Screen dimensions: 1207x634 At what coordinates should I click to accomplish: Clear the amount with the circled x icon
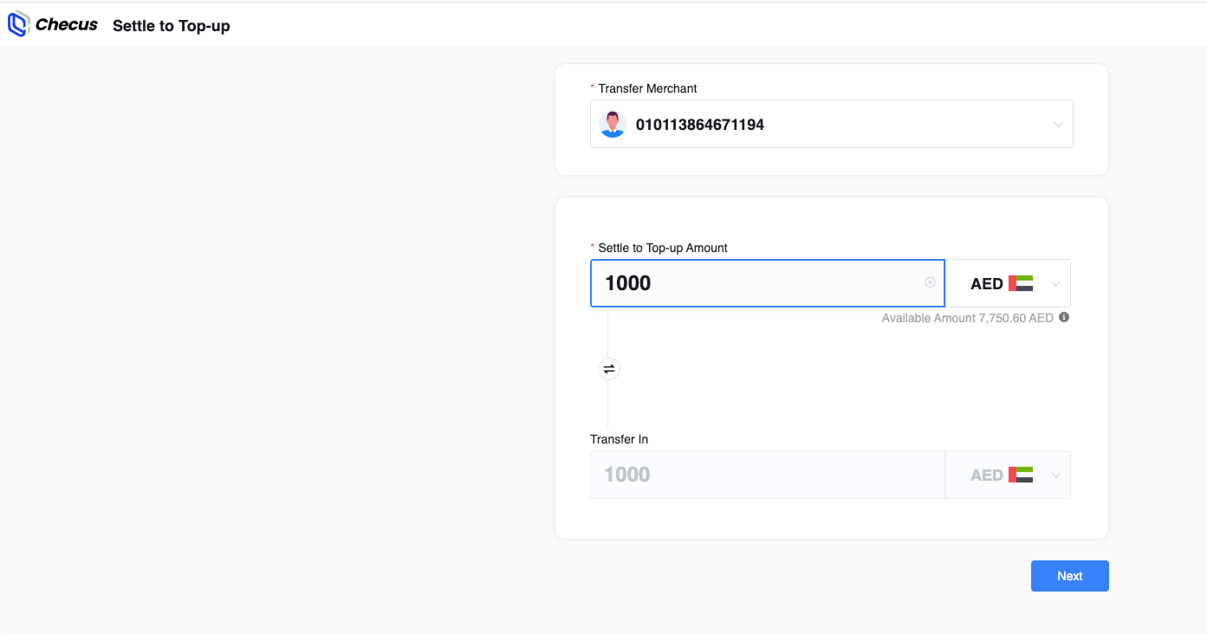930,282
